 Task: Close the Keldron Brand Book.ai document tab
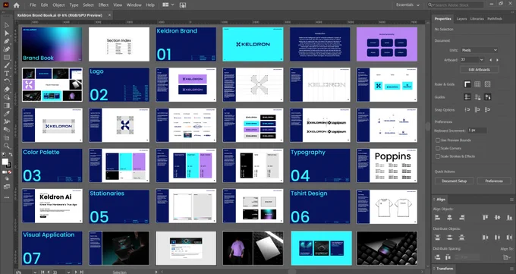click(x=109, y=15)
